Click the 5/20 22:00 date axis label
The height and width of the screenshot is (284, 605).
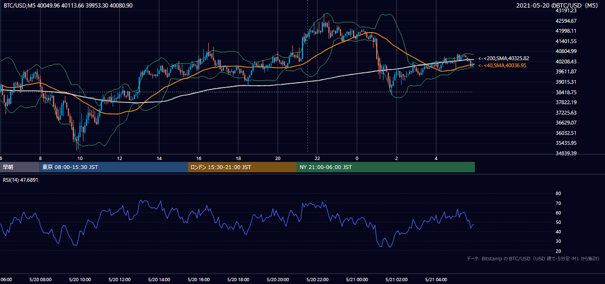[x=317, y=280]
